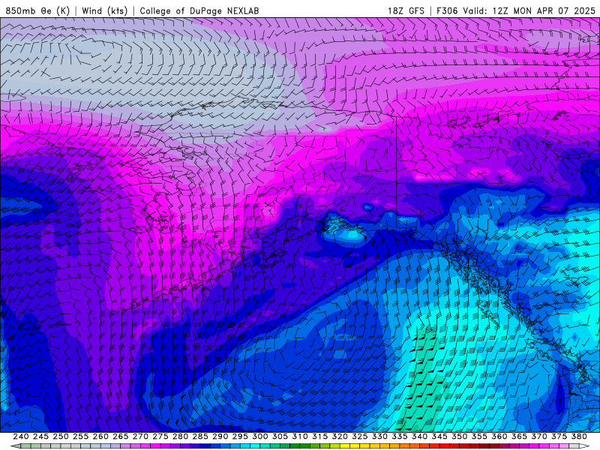
Task: Click the left arrow cap of the color bar
Action: point(15,446)
